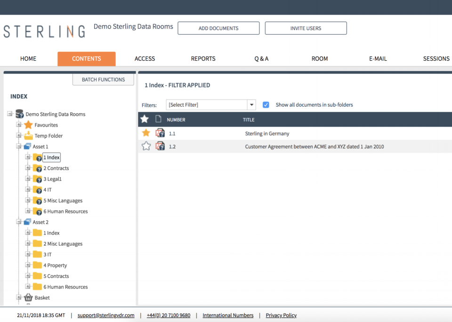This screenshot has height=322, width=452.
Task: Click the data room database root icon
Action: click(x=19, y=114)
